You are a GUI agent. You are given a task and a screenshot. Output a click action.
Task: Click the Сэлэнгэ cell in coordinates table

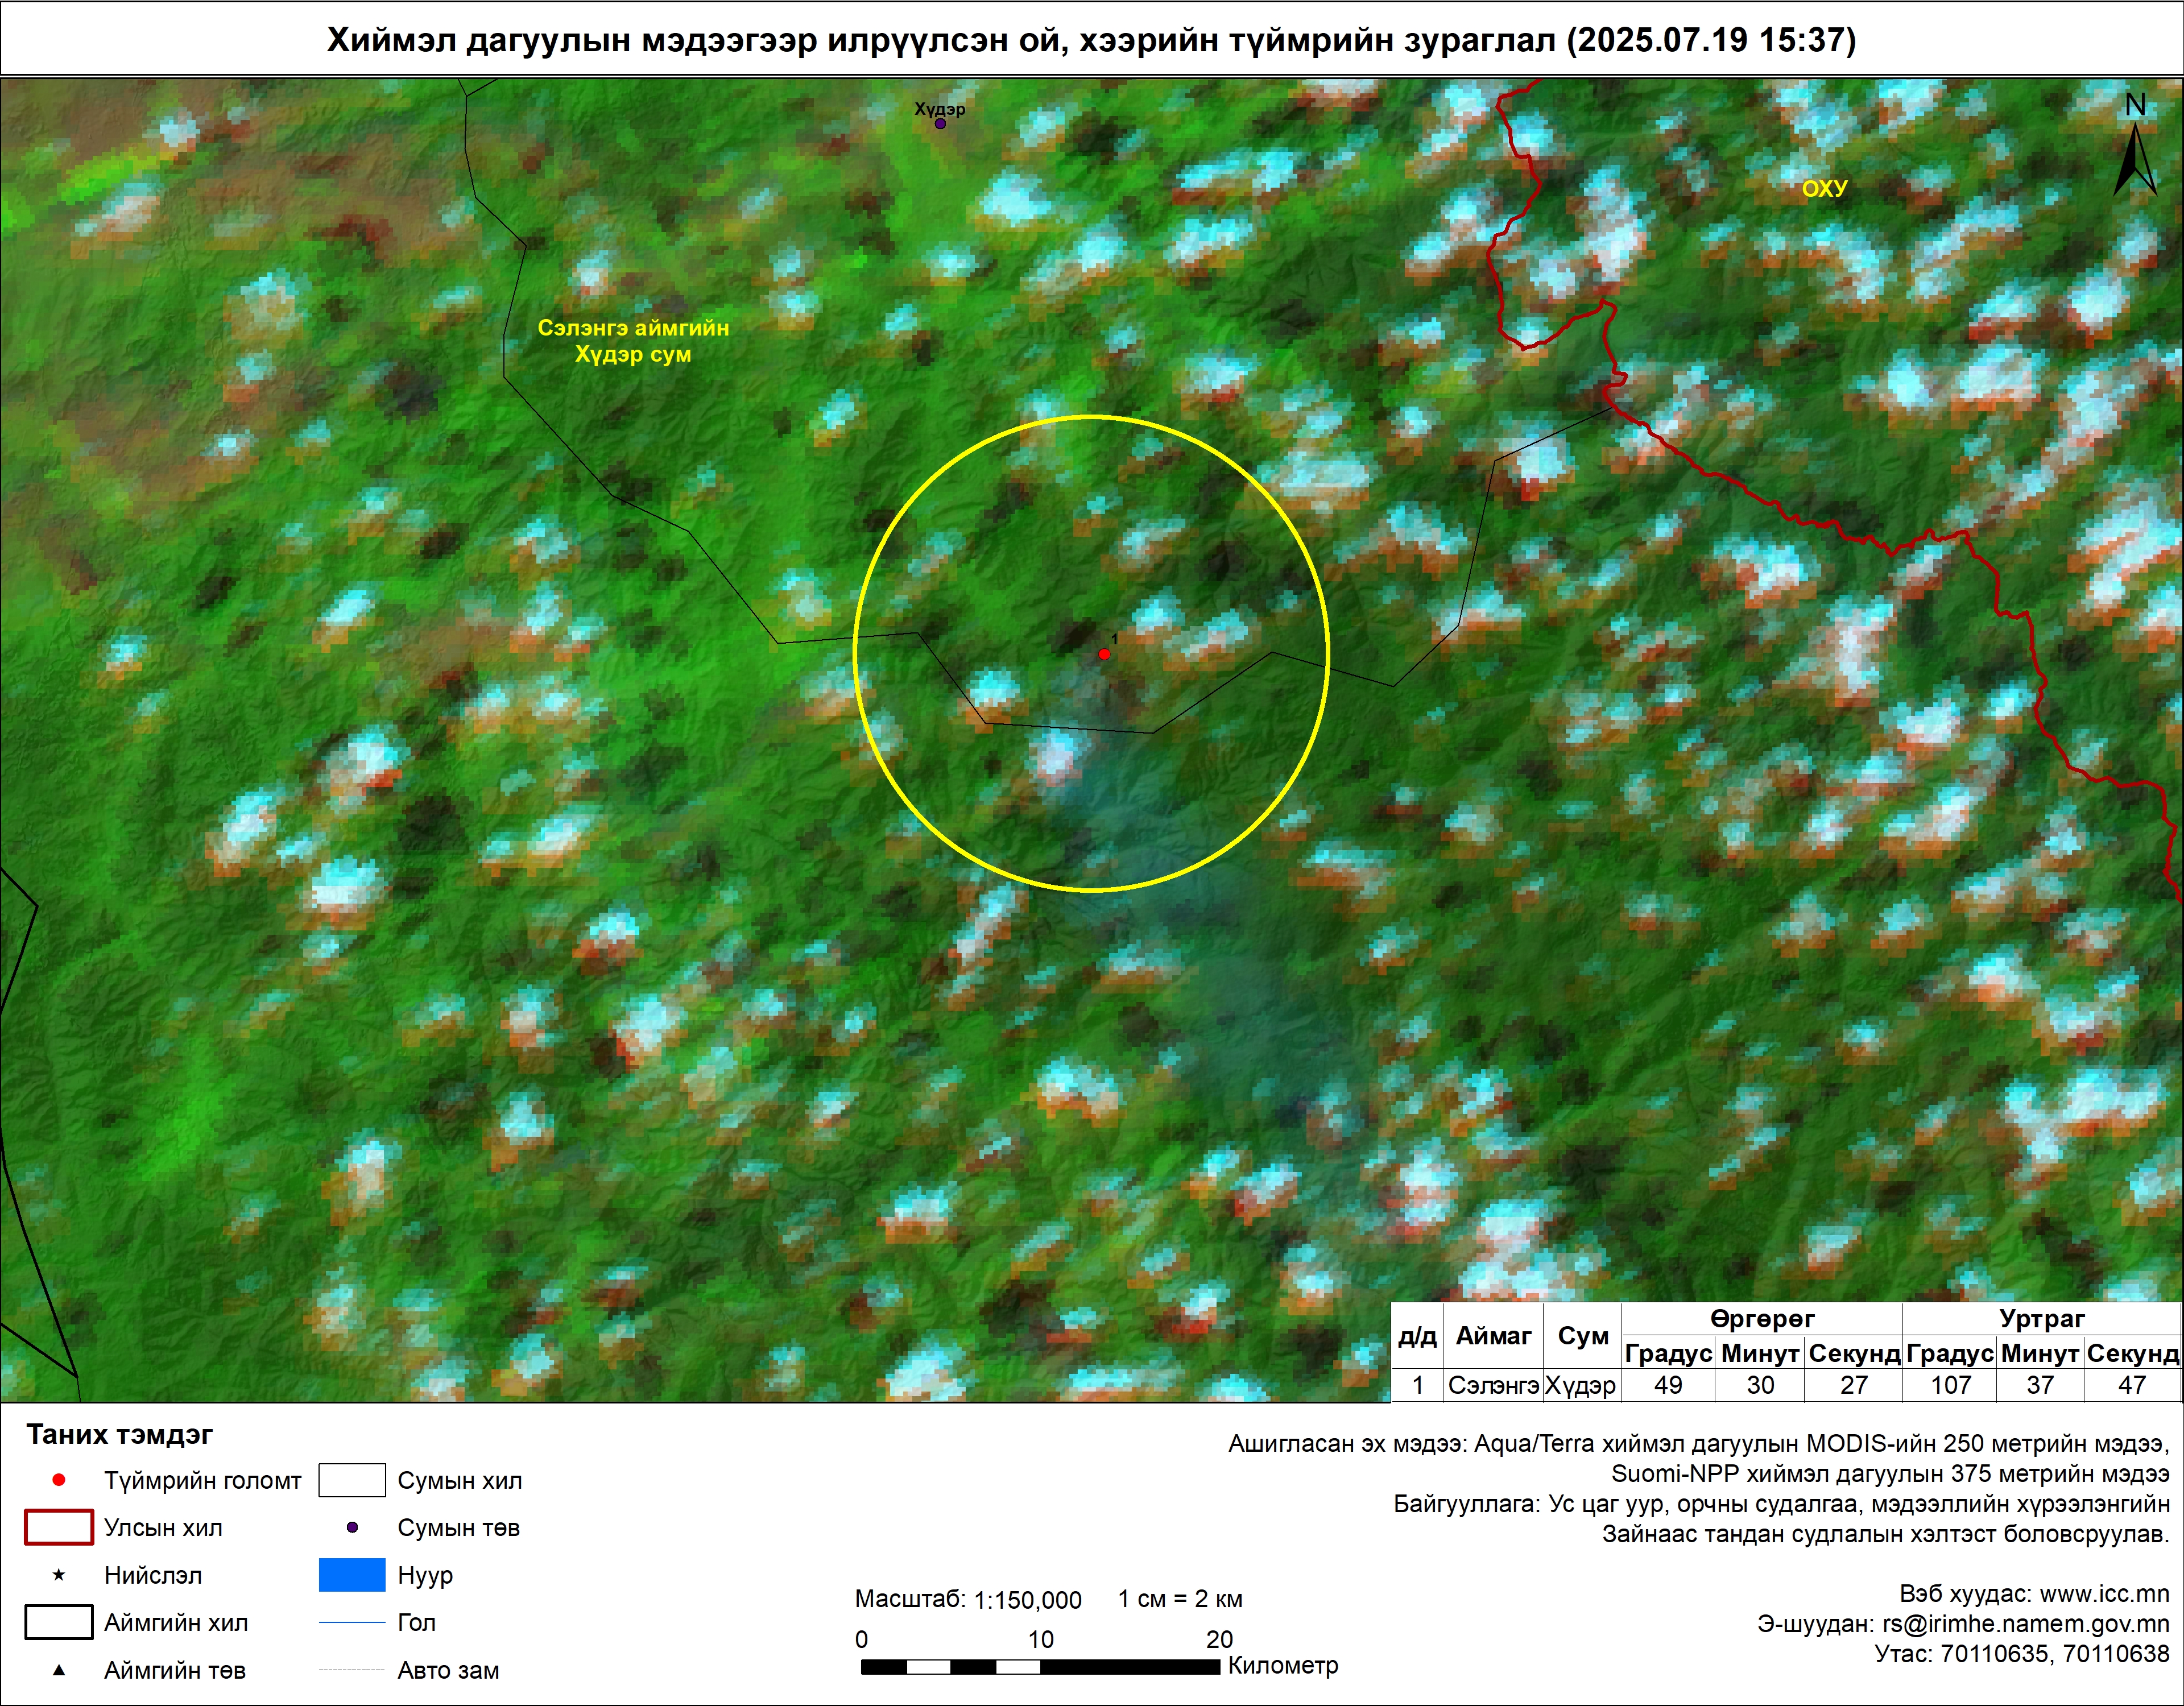[x=1493, y=1385]
